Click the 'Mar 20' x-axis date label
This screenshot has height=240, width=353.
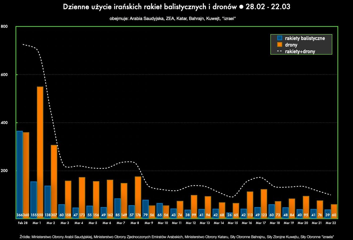pos(303,223)
